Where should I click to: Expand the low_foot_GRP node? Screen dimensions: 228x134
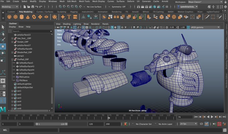12,38
